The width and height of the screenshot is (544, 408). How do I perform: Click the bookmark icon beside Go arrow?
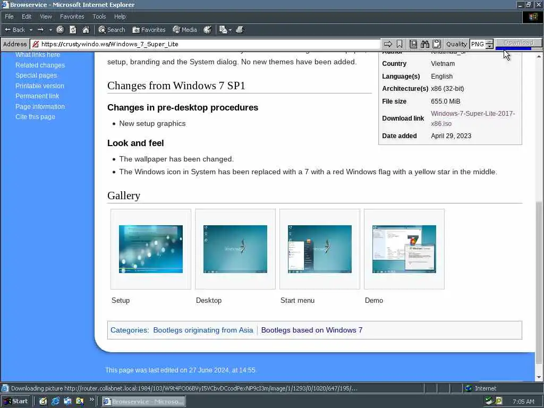399,44
